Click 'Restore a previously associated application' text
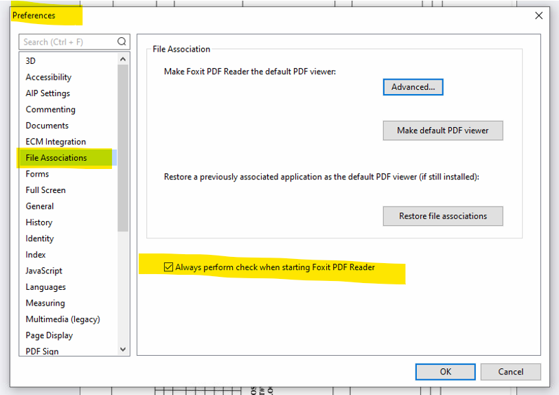 243,177
